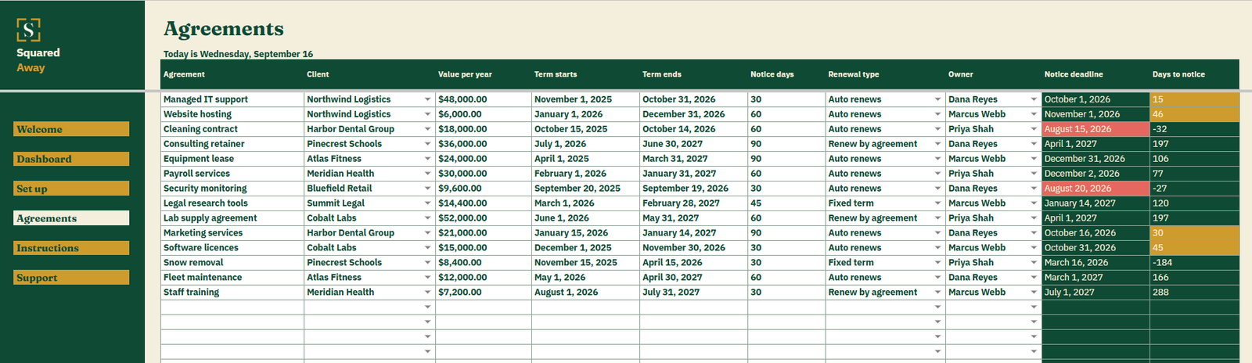Open Client dropdown for Managed IT support
The height and width of the screenshot is (363, 1252).
(x=428, y=99)
